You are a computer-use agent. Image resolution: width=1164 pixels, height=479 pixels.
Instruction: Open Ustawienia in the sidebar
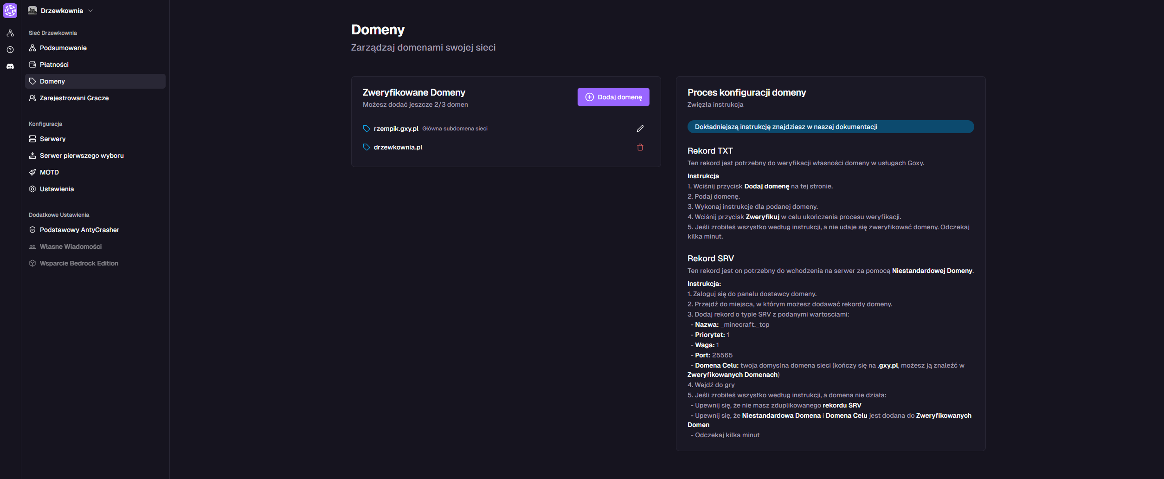click(x=57, y=189)
